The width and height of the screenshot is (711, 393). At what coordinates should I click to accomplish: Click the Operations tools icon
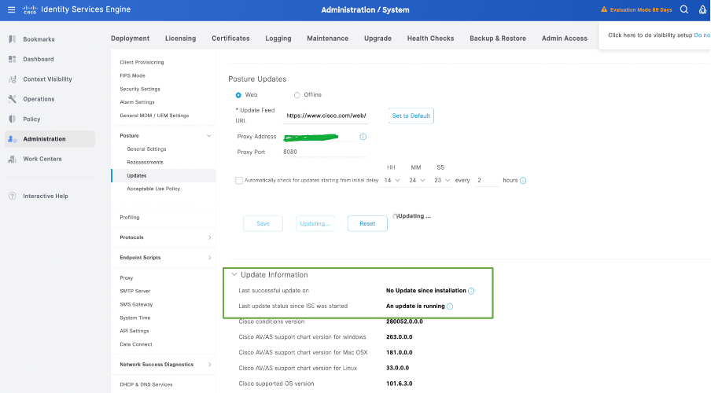(13, 99)
